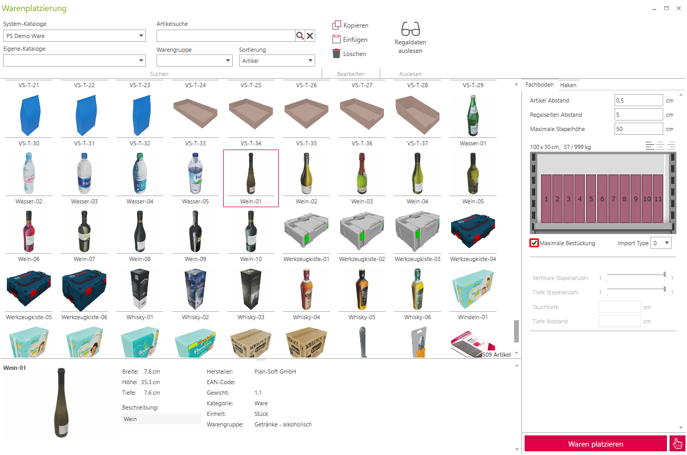Select left alignment icon above shelf preview

click(x=649, y=146)
